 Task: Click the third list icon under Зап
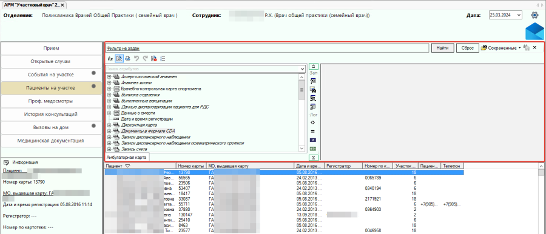point(312,98)
